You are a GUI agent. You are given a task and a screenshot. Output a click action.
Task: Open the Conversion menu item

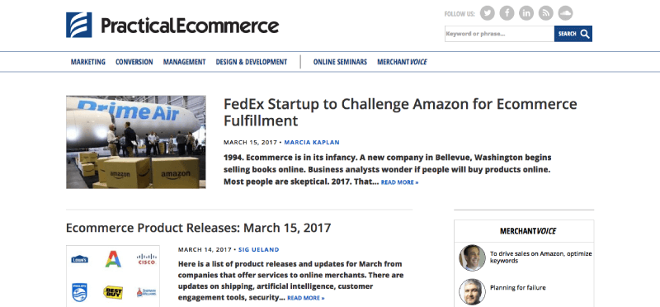pos(134,62)
